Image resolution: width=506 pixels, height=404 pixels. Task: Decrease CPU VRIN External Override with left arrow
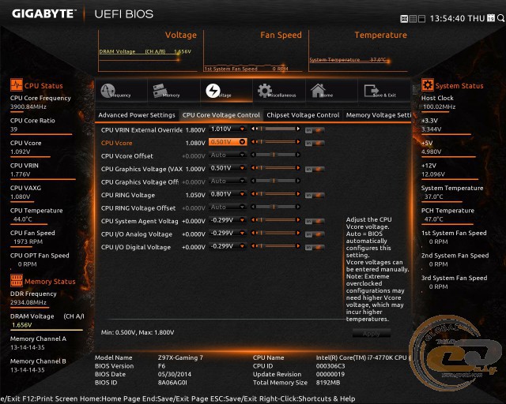coord(253,129)
